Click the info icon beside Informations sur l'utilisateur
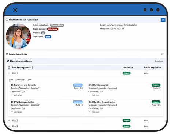This screenshot has width=171, height=134. [7, 20]
